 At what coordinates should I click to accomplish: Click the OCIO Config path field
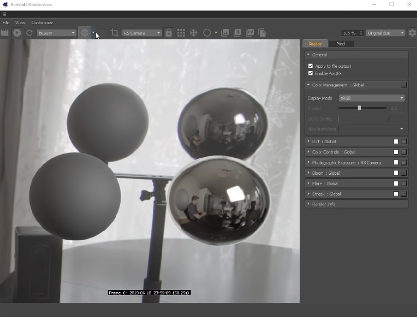point(363,119)
